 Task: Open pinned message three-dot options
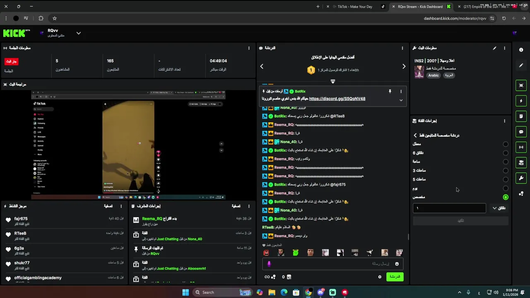pyautogui.click(x=401, y=91)
